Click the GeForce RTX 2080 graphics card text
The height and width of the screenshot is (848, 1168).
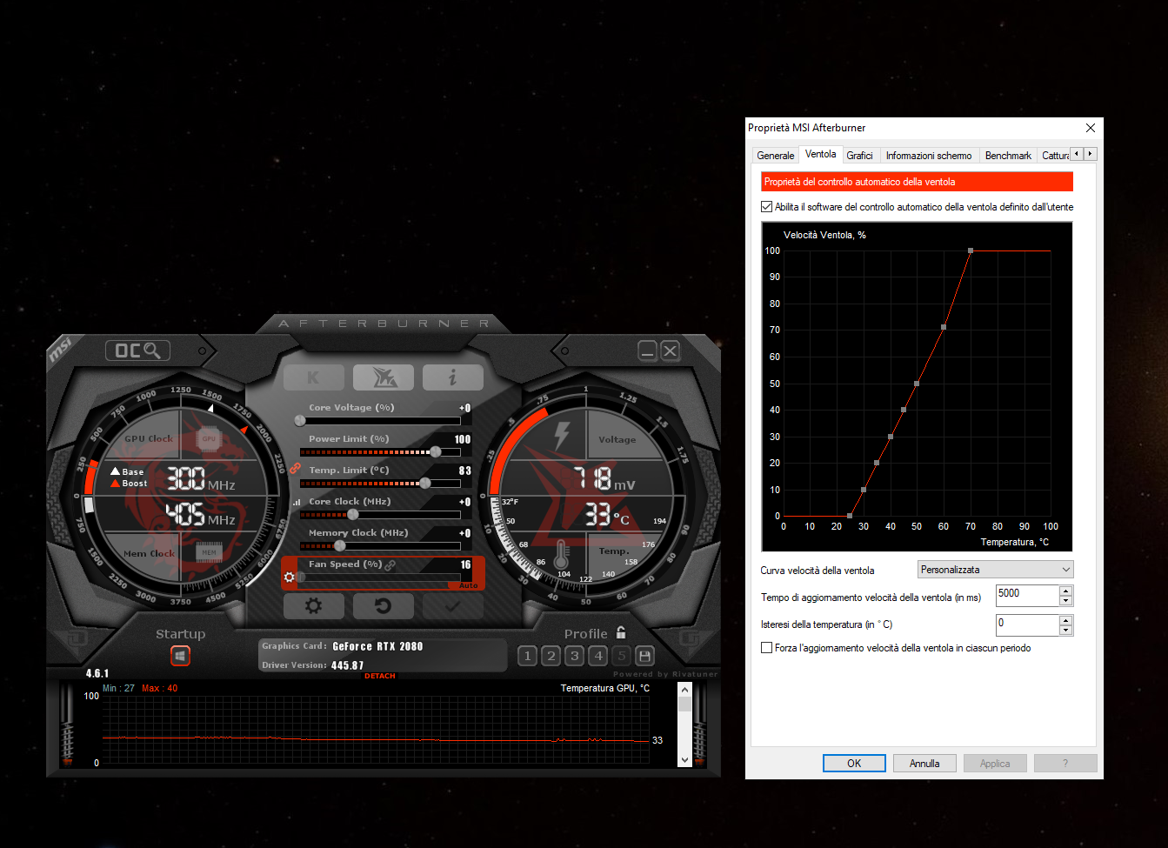(377, 646)
